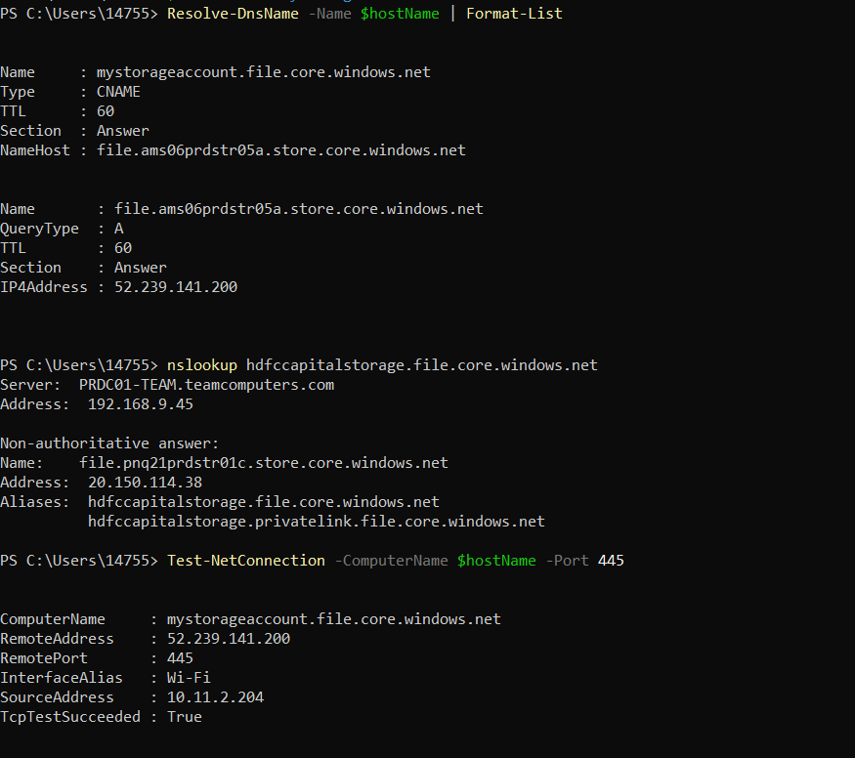Click the Non-authoritative answer line
This screenshot has height=758, width=855.
click(109, 443)
